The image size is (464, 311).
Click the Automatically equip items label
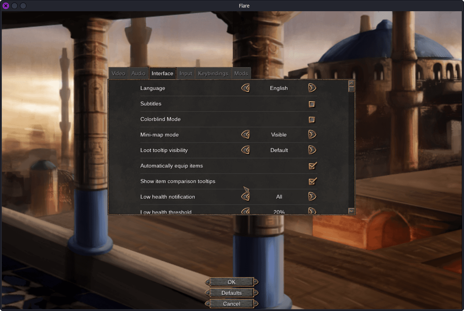coord(172,166)
